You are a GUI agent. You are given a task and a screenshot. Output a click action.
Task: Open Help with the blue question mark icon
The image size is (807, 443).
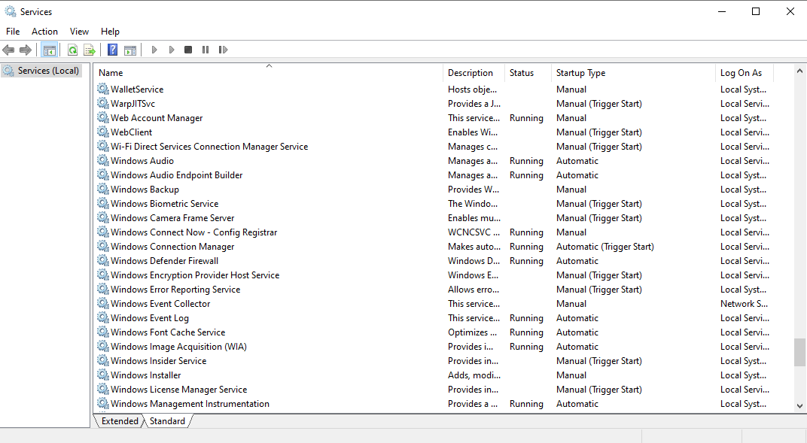point(113,50)
